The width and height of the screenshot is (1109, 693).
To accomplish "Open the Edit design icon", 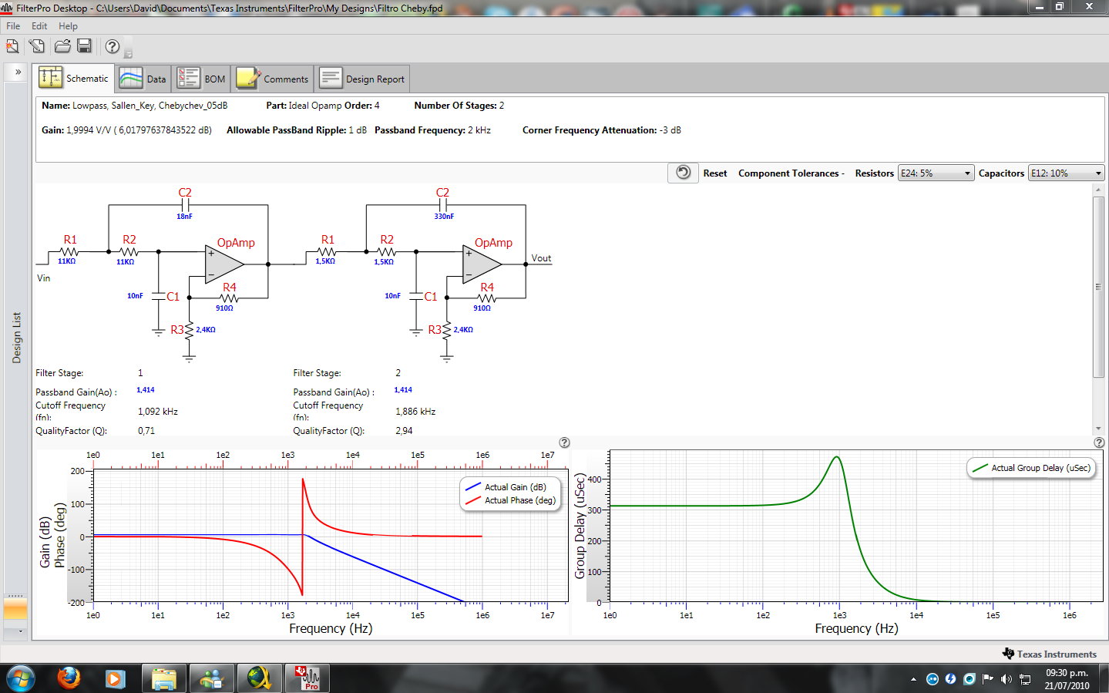I will tap(36, 46).
